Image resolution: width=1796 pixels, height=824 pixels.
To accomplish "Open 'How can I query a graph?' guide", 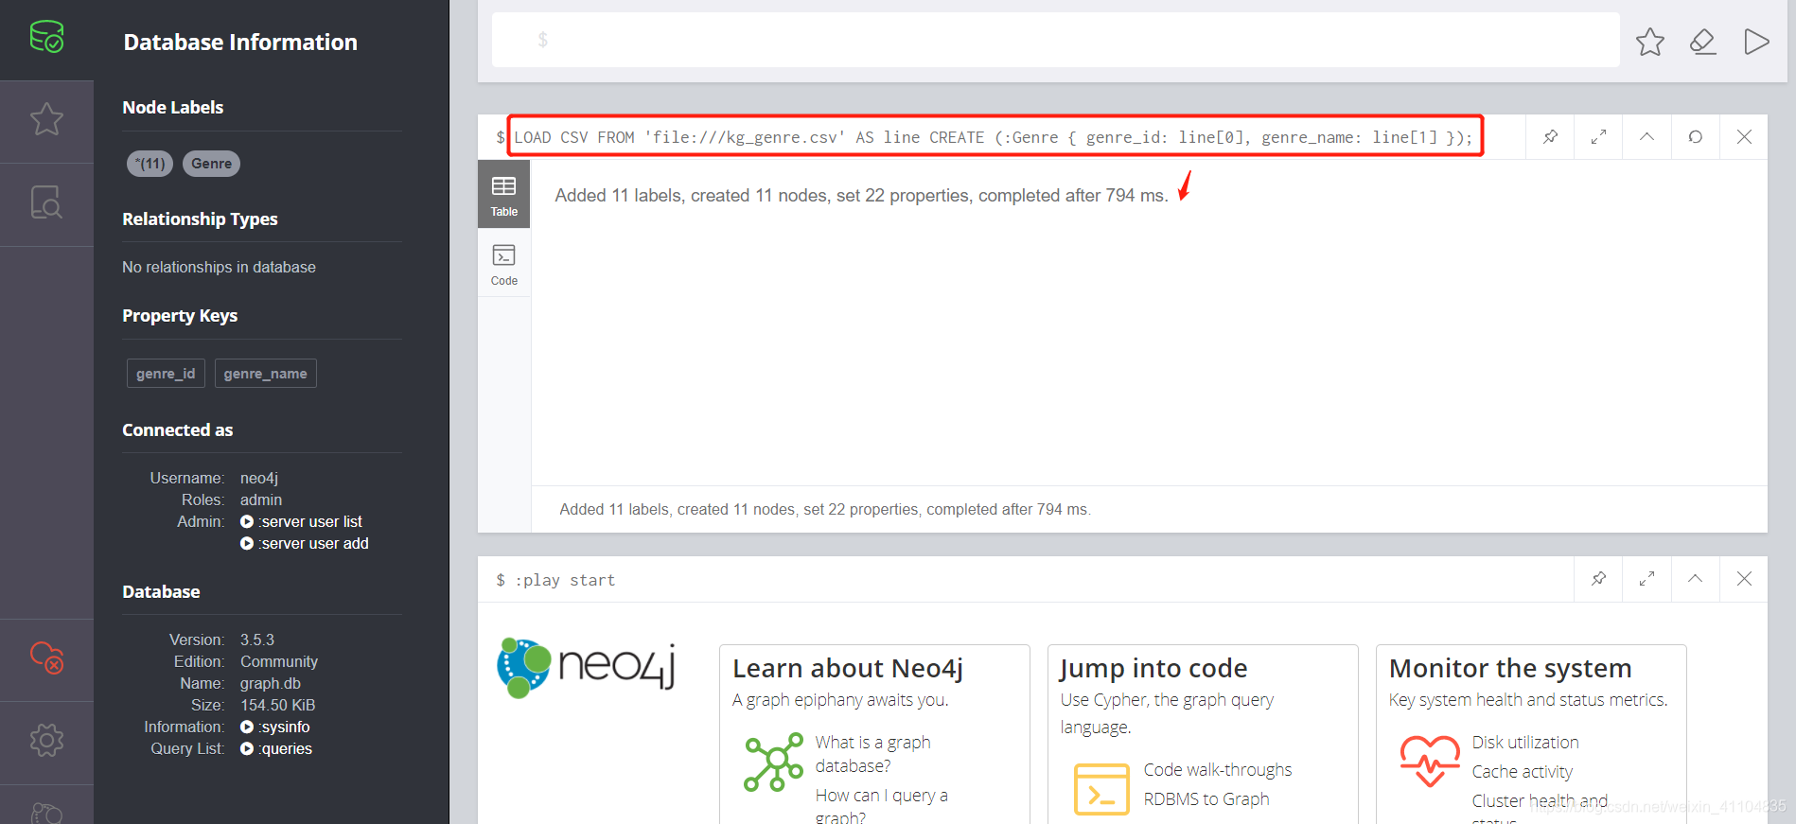I will point(881,806).
